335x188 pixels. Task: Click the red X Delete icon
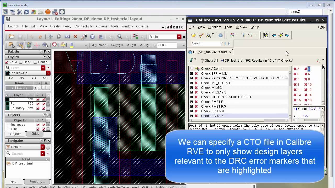(x=75, y=37)
